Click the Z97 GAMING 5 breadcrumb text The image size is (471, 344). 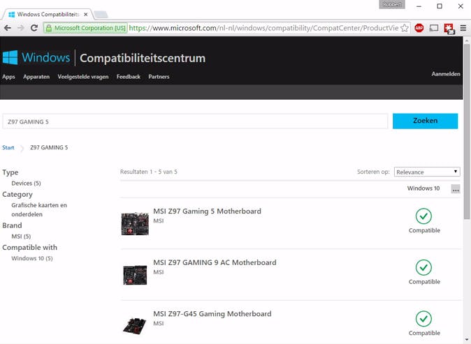click(49, 147)
